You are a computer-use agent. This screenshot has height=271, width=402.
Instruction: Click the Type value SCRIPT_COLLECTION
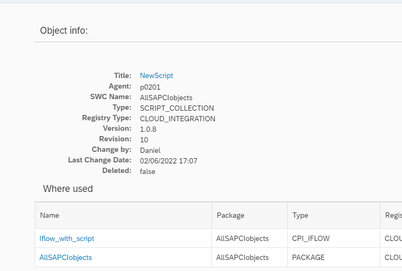tap(177, 108)
